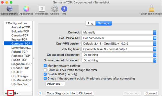The height and width of the screenshot is (96, 162).
Task: Open the Utilities gear icon
Action: pos(55,9)
